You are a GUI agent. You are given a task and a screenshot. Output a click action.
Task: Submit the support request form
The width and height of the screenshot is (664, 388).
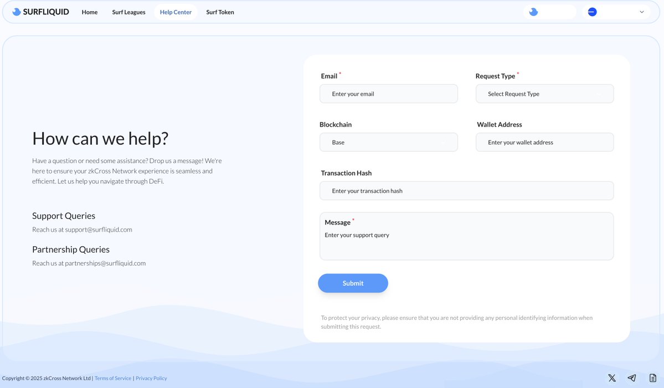pos(353,283)
